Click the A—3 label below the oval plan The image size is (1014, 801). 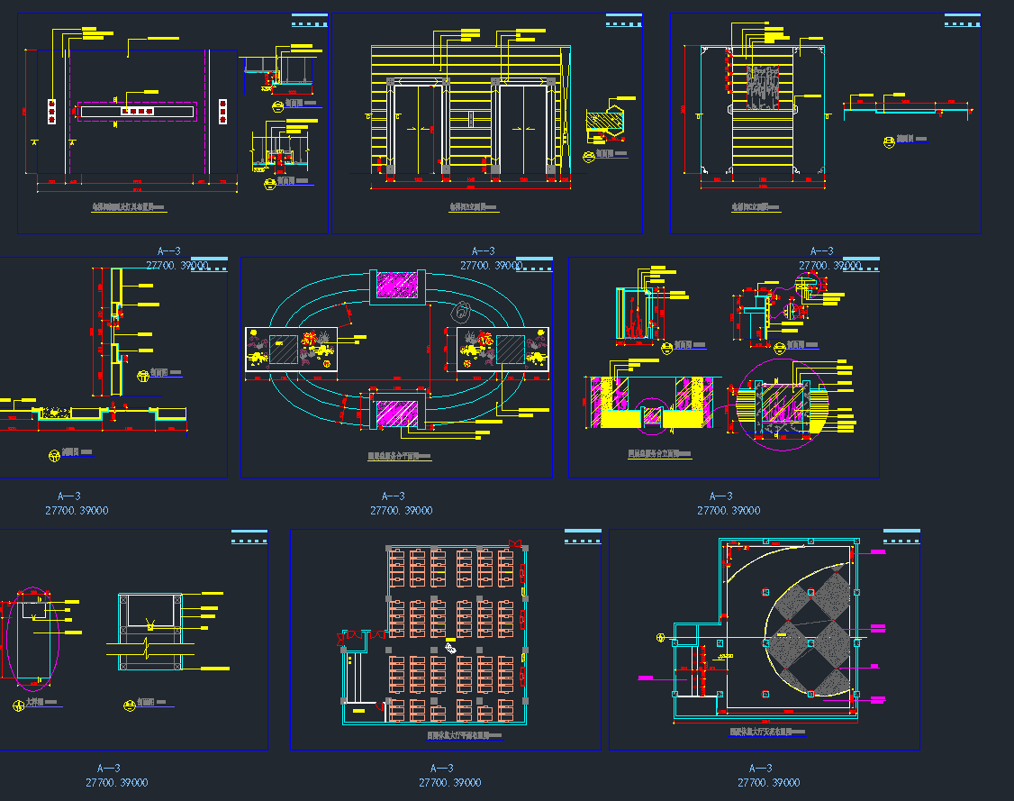(394, 496)
